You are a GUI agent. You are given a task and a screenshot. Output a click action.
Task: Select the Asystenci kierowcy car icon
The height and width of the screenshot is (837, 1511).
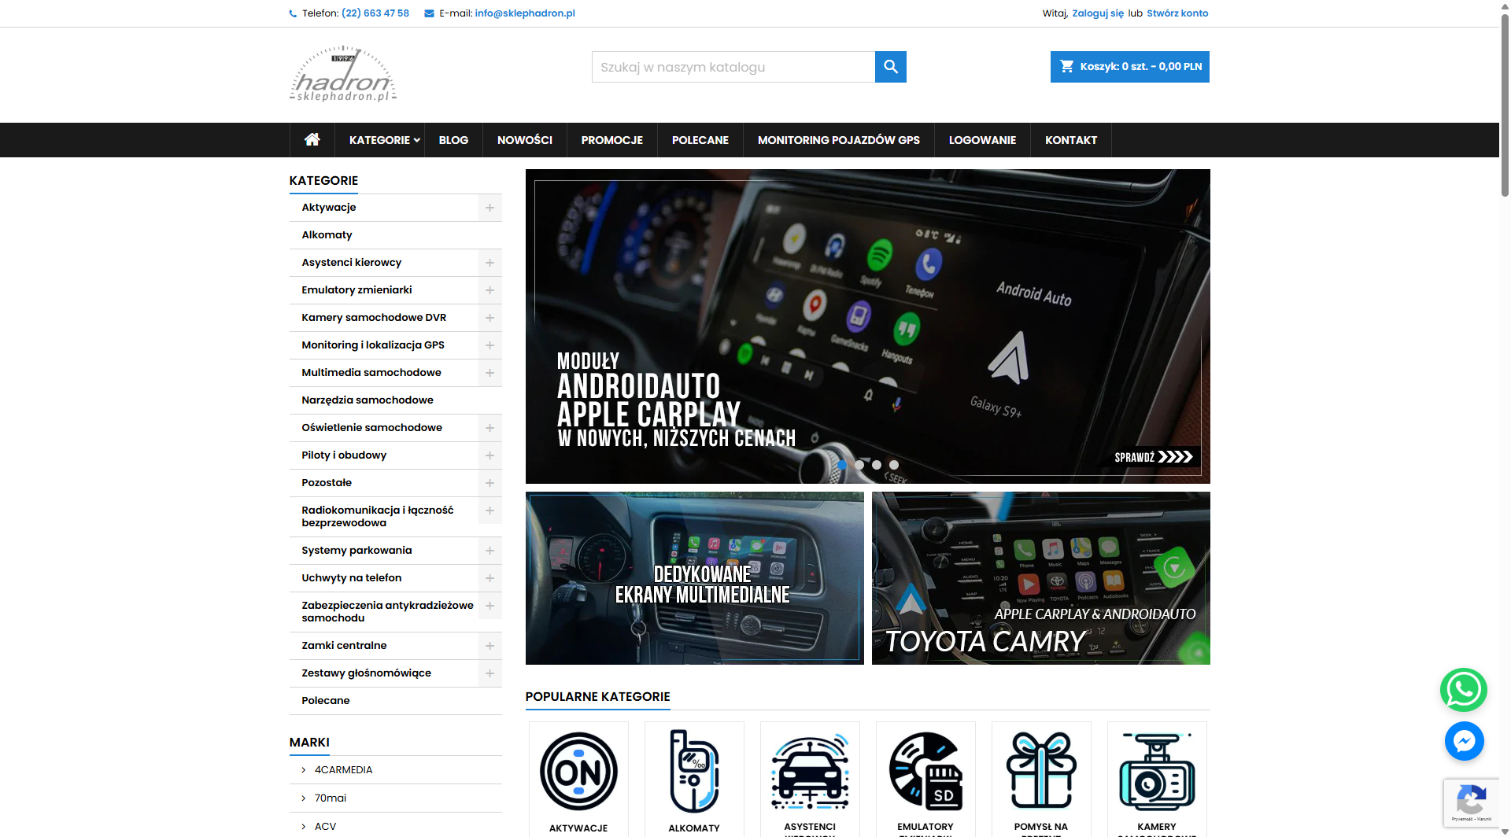click(810, 772)
